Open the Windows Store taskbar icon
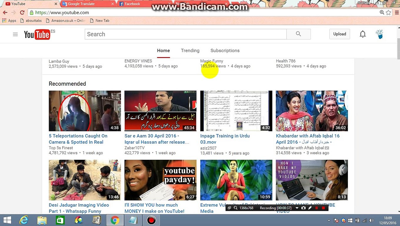This screenshot has width=400, height=226. 60,220
